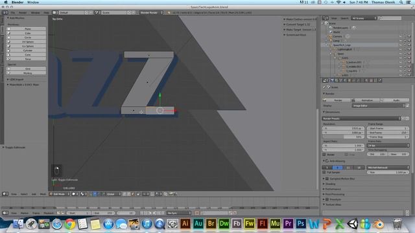Select vertex select mode icon
This screenshot has height=233, width=415.
pyautogui.click(x=124, y=194)
